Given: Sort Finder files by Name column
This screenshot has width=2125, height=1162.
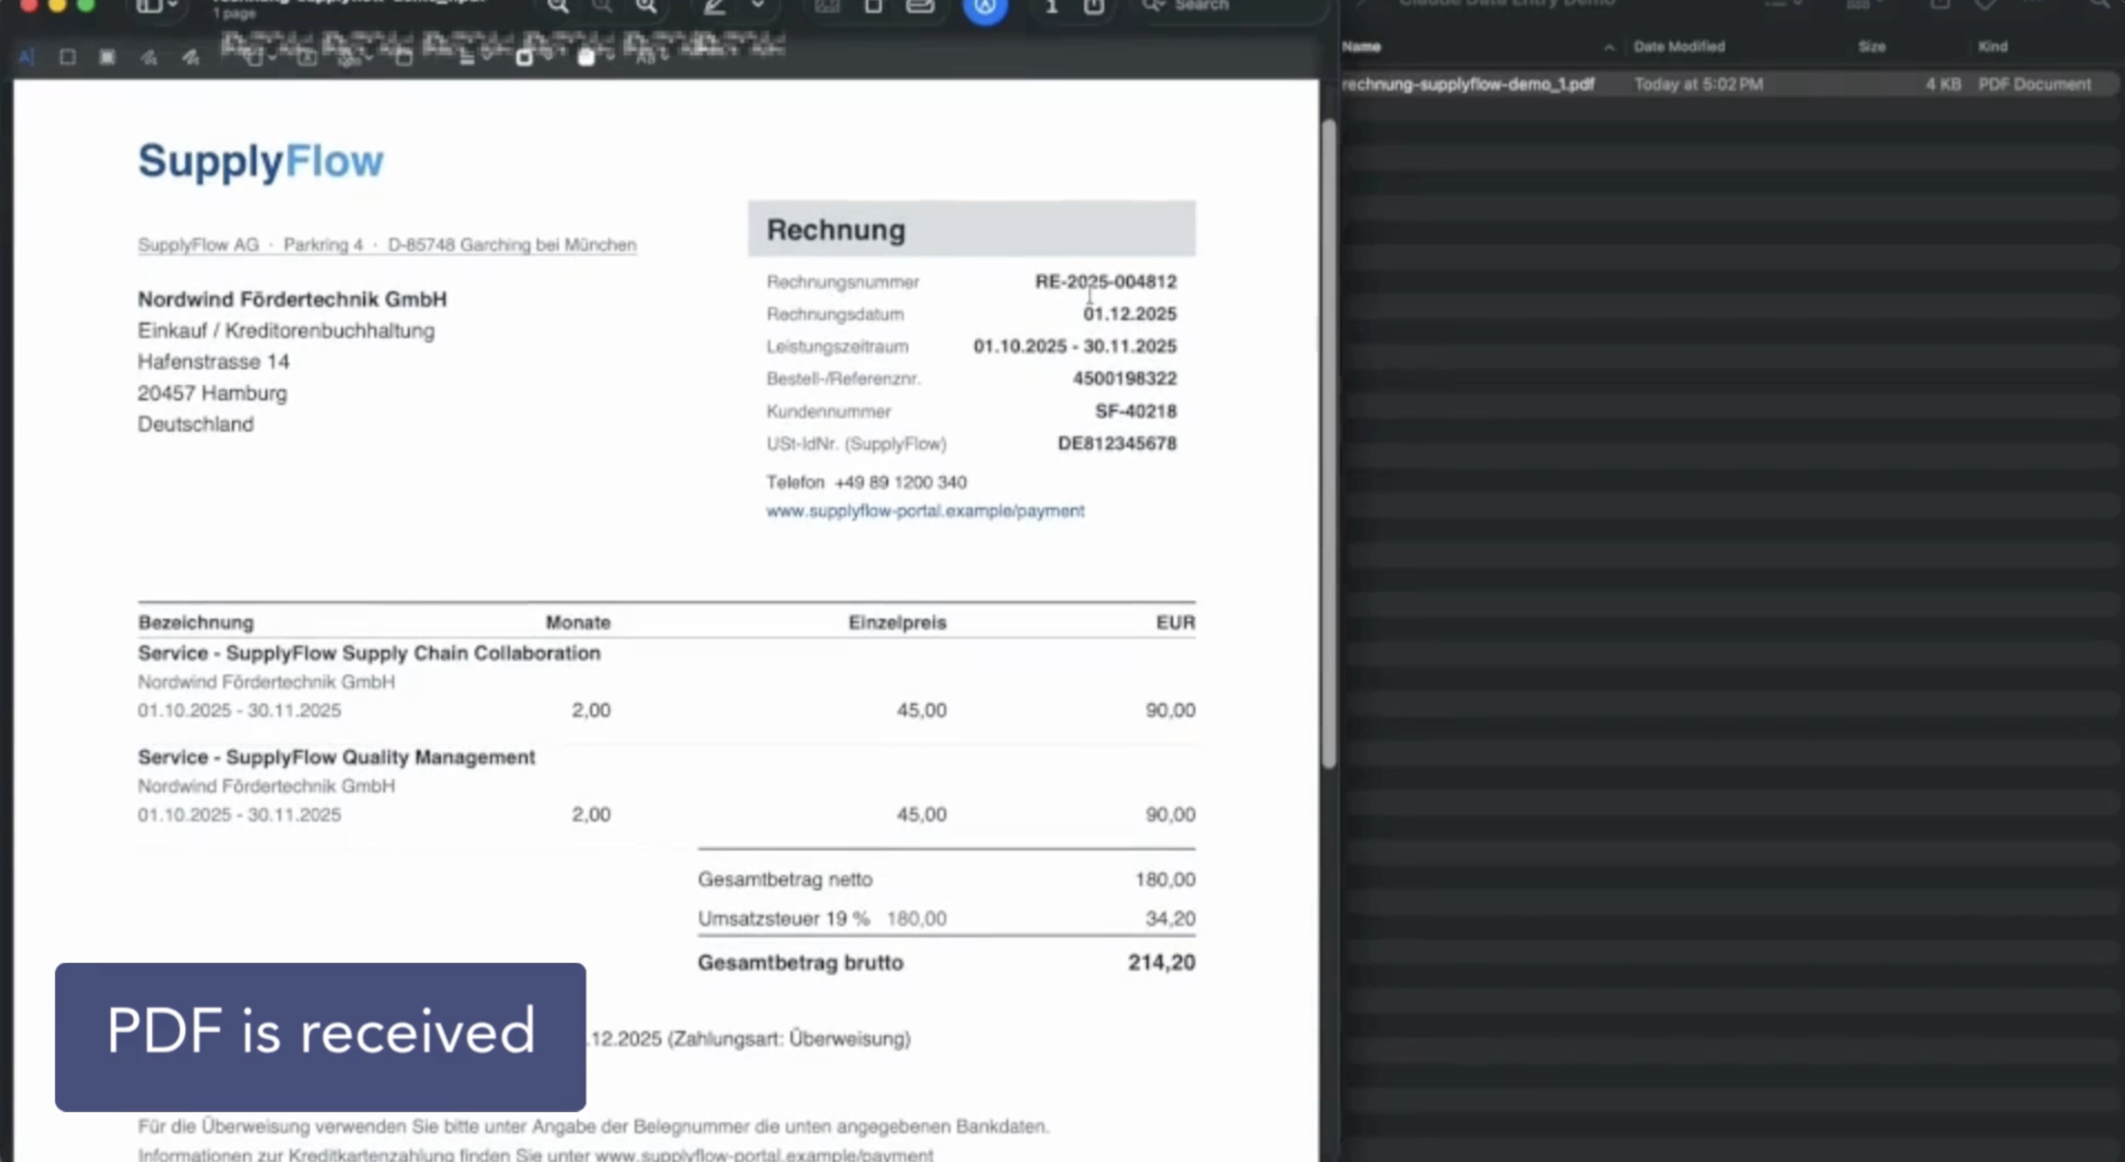Looking at the screenshot, I should [x=1361, y=47].
